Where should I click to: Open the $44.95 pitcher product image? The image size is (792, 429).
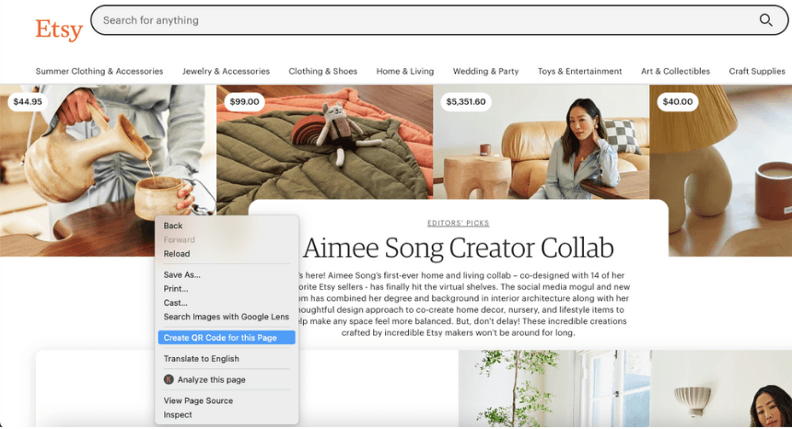tap(108, 170)
